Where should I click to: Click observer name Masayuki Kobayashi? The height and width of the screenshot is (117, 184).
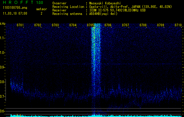click(105, 3)
